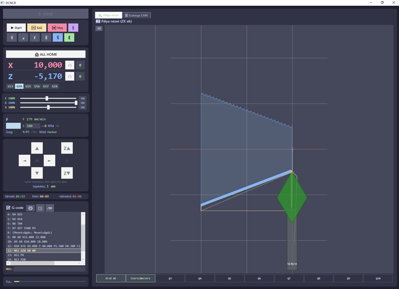Toggle the 3D view button
The image size is (399, 289).
[99, 28]
